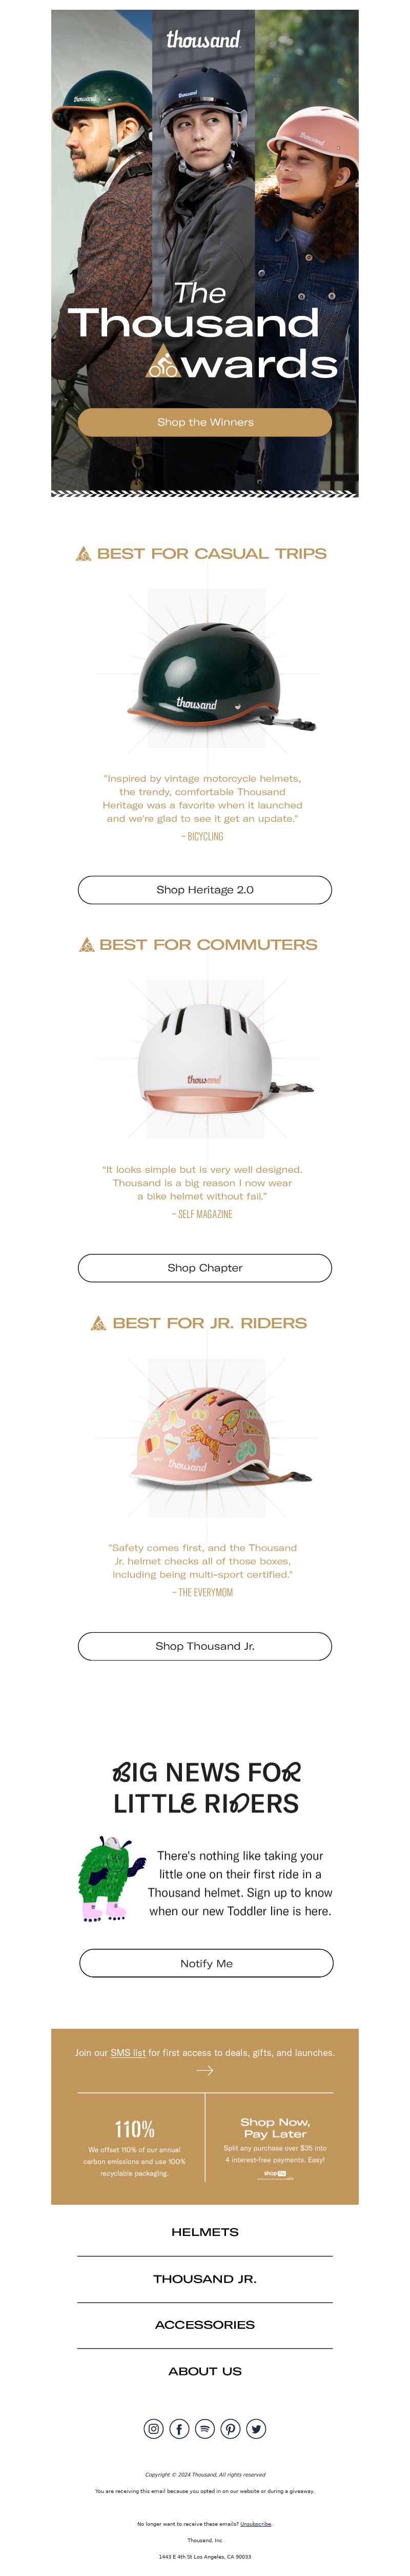
Task: Click Shop Heritage 2.0 button
Action: (205, 889)
